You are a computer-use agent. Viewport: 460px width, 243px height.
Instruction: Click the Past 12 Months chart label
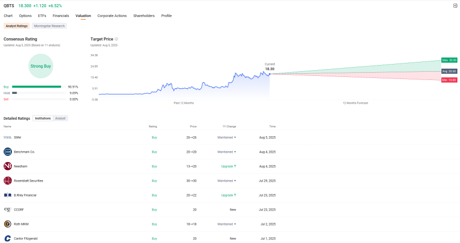pyautogui.click(x=184, y=103)
